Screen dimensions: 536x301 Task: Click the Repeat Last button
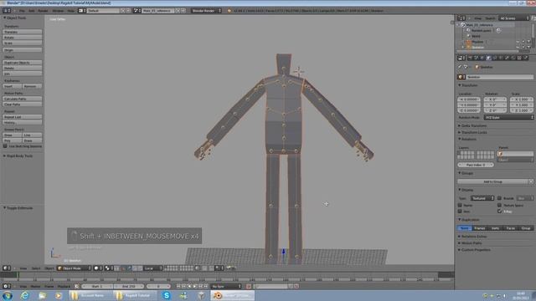click(x=23, y=117)
